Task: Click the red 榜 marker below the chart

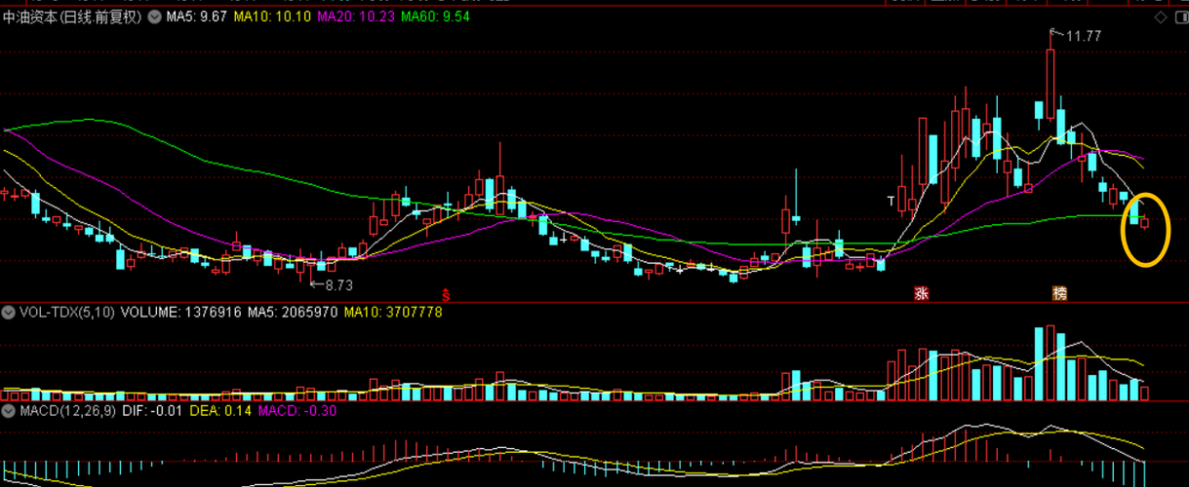Action: click(x=1058, y=292)
